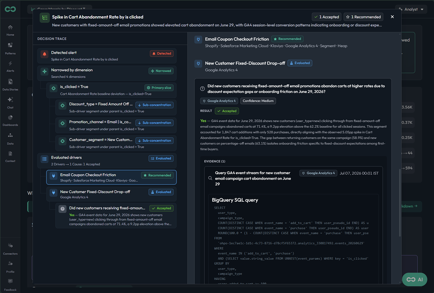Click the question mark icon on hypothesis row

tap(62, 209)
